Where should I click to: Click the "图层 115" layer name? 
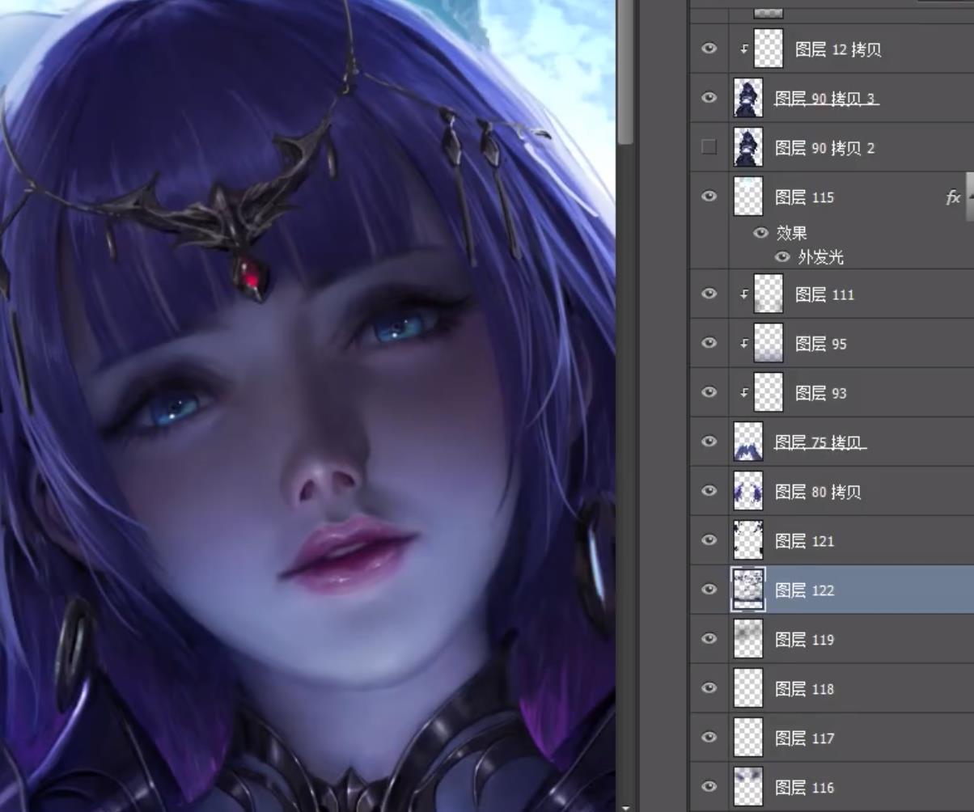pos(804,197)
